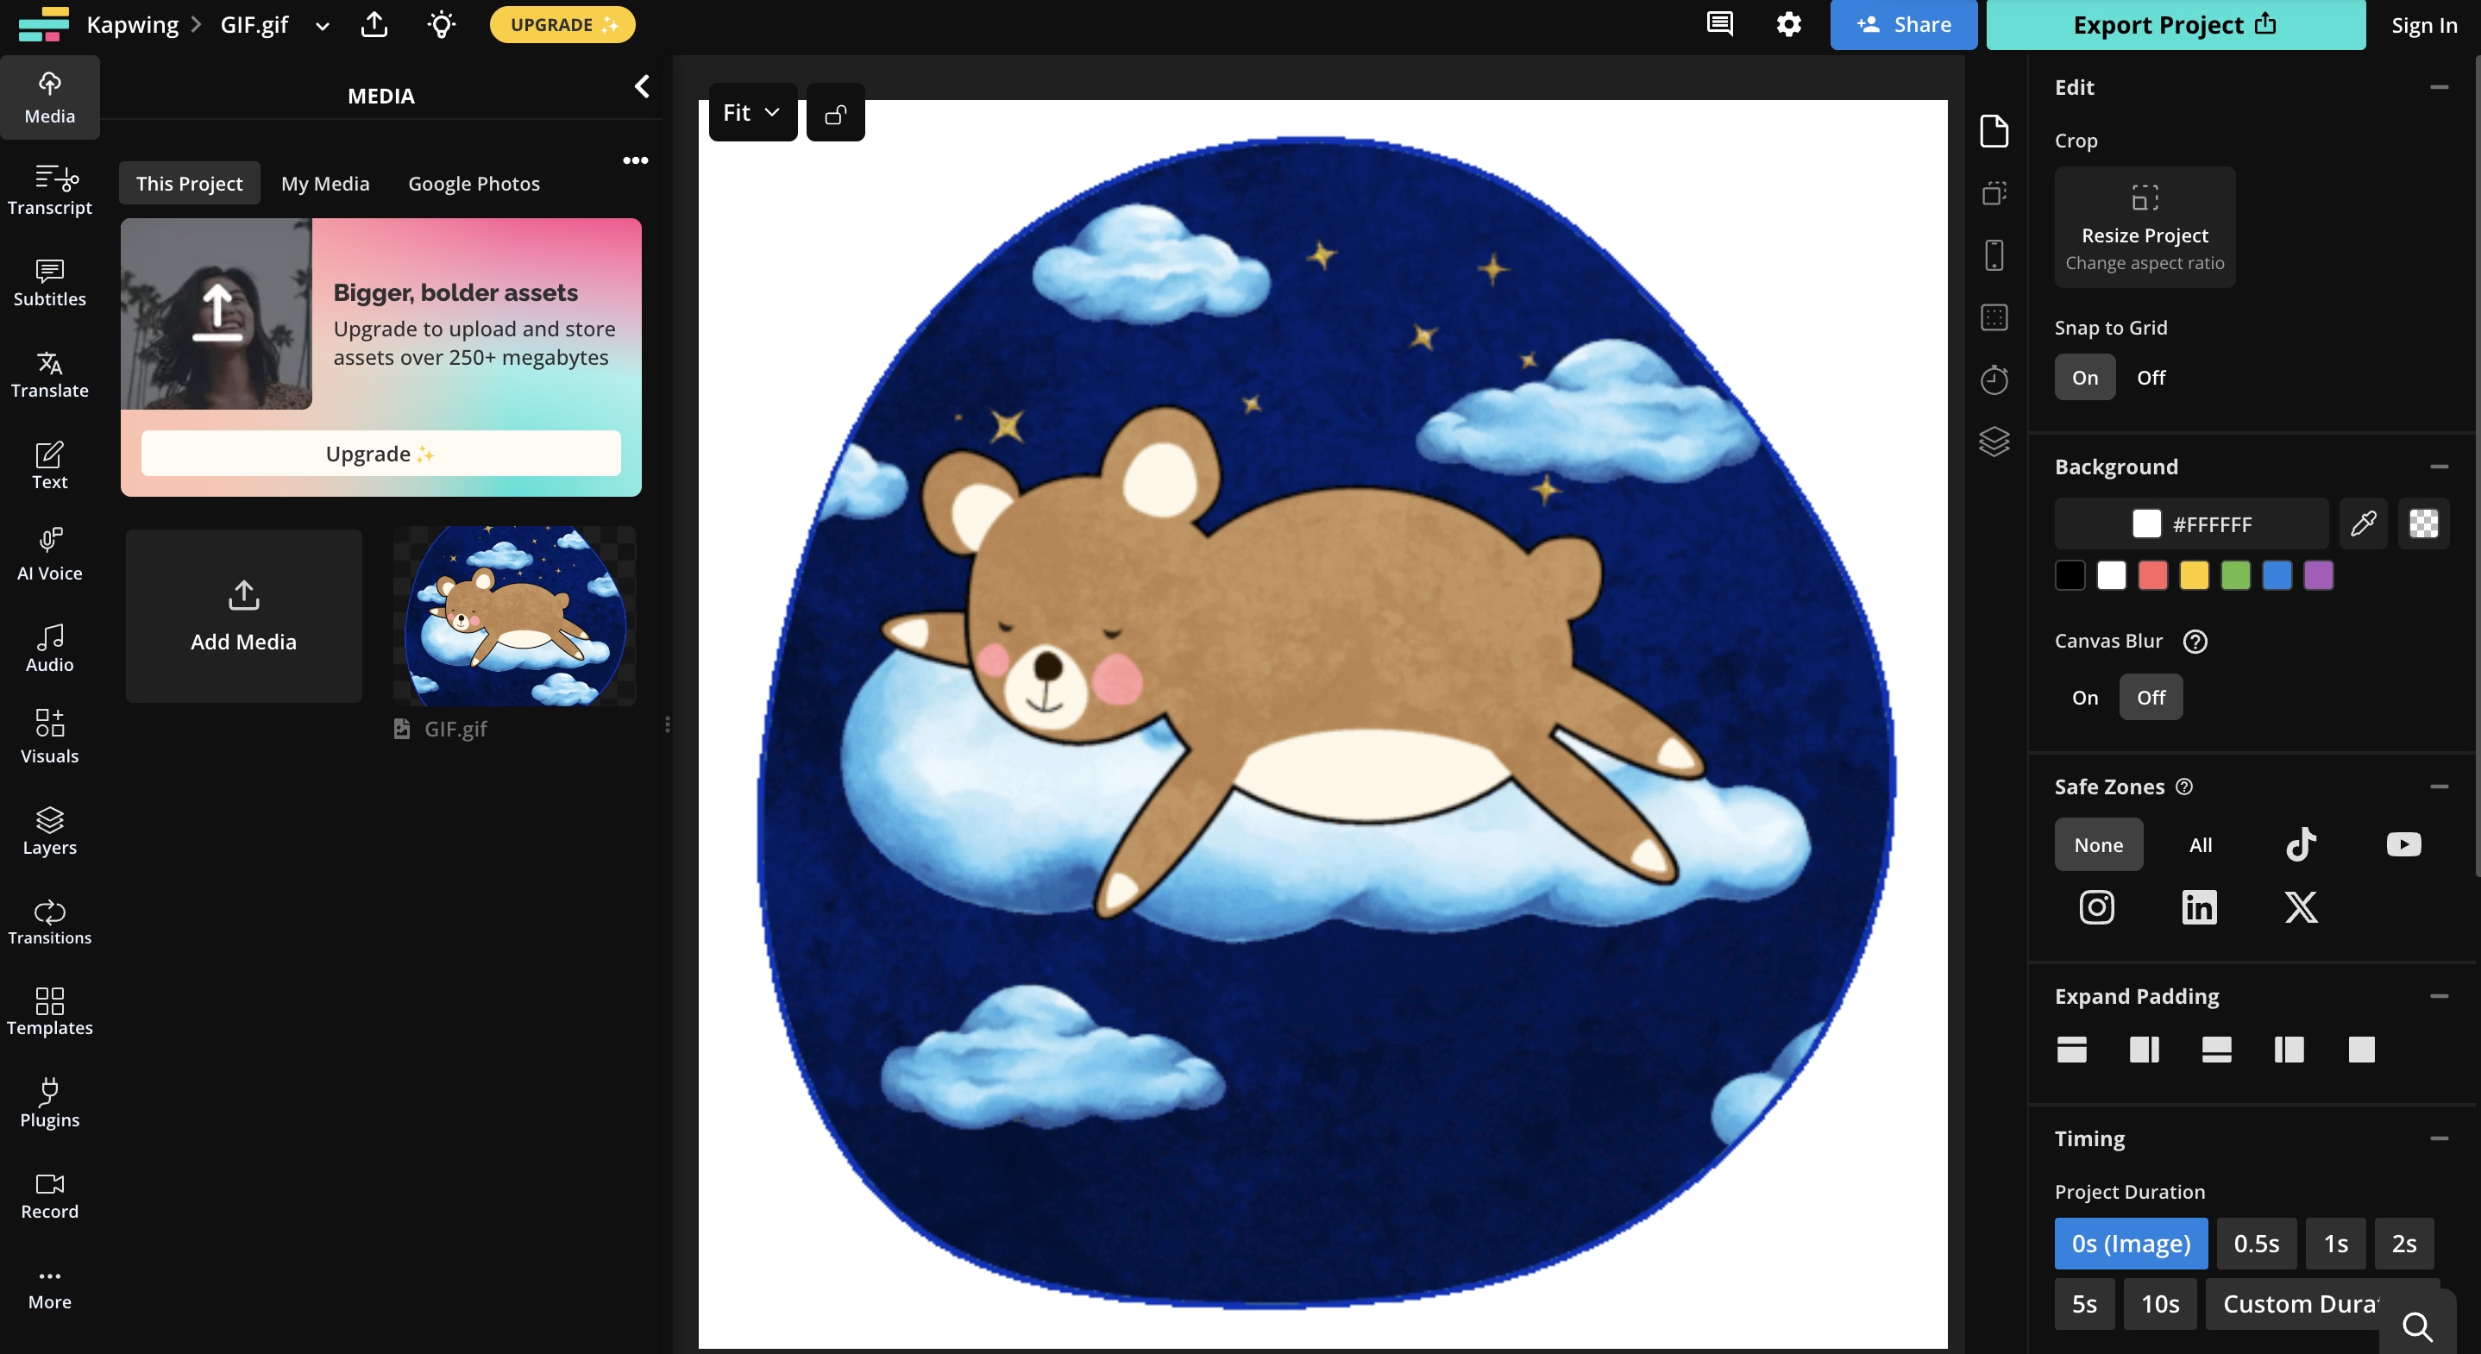Show the Instagram safe zone overlay
The height and width of the screenshot is (1354, 2481).
[2097, 907]
